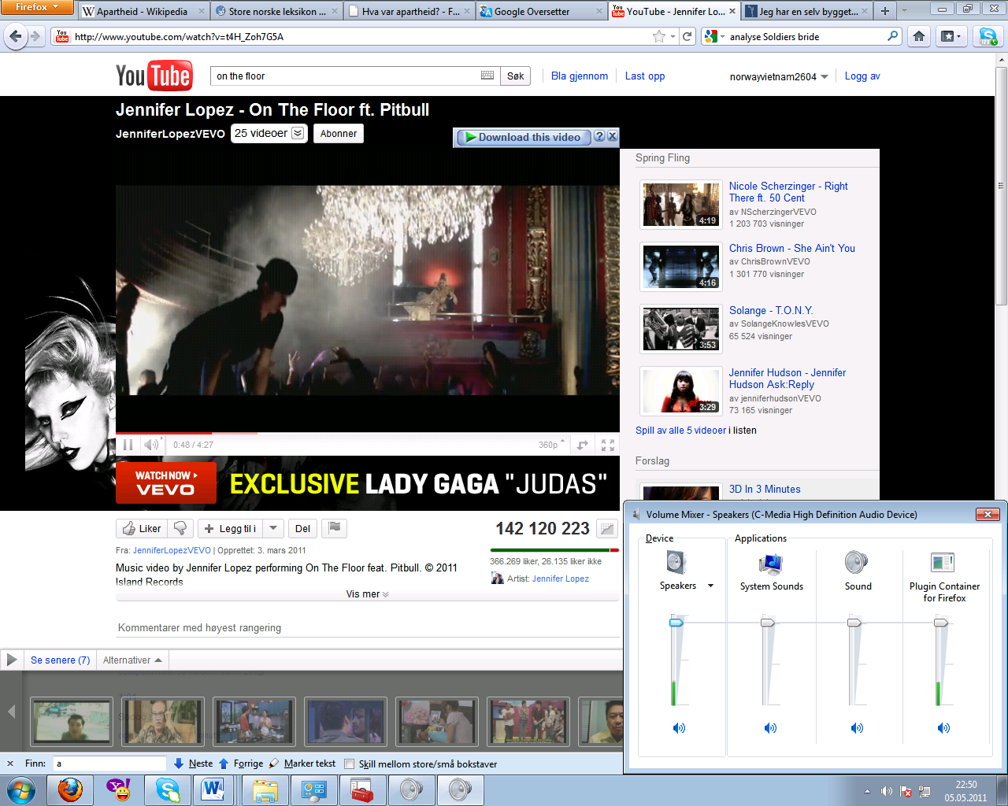1008x806 pixels.
Task: Reload the page
Action: 687,36
